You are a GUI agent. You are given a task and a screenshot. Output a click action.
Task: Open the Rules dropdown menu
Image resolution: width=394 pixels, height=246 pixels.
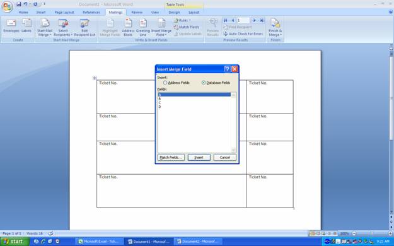pyautogui.click(x=182, y=20)
